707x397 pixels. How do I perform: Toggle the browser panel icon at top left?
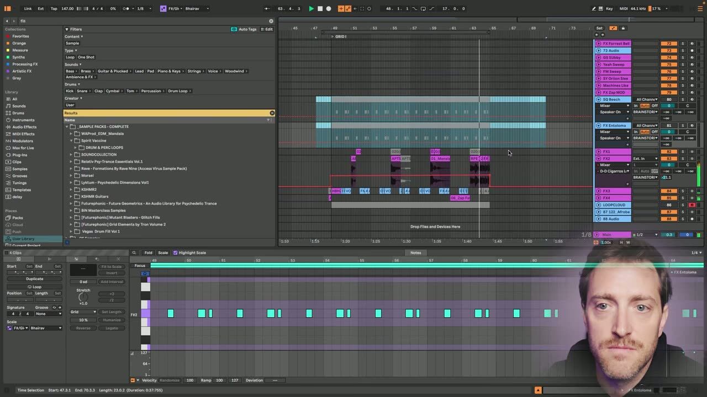point(8,9)
